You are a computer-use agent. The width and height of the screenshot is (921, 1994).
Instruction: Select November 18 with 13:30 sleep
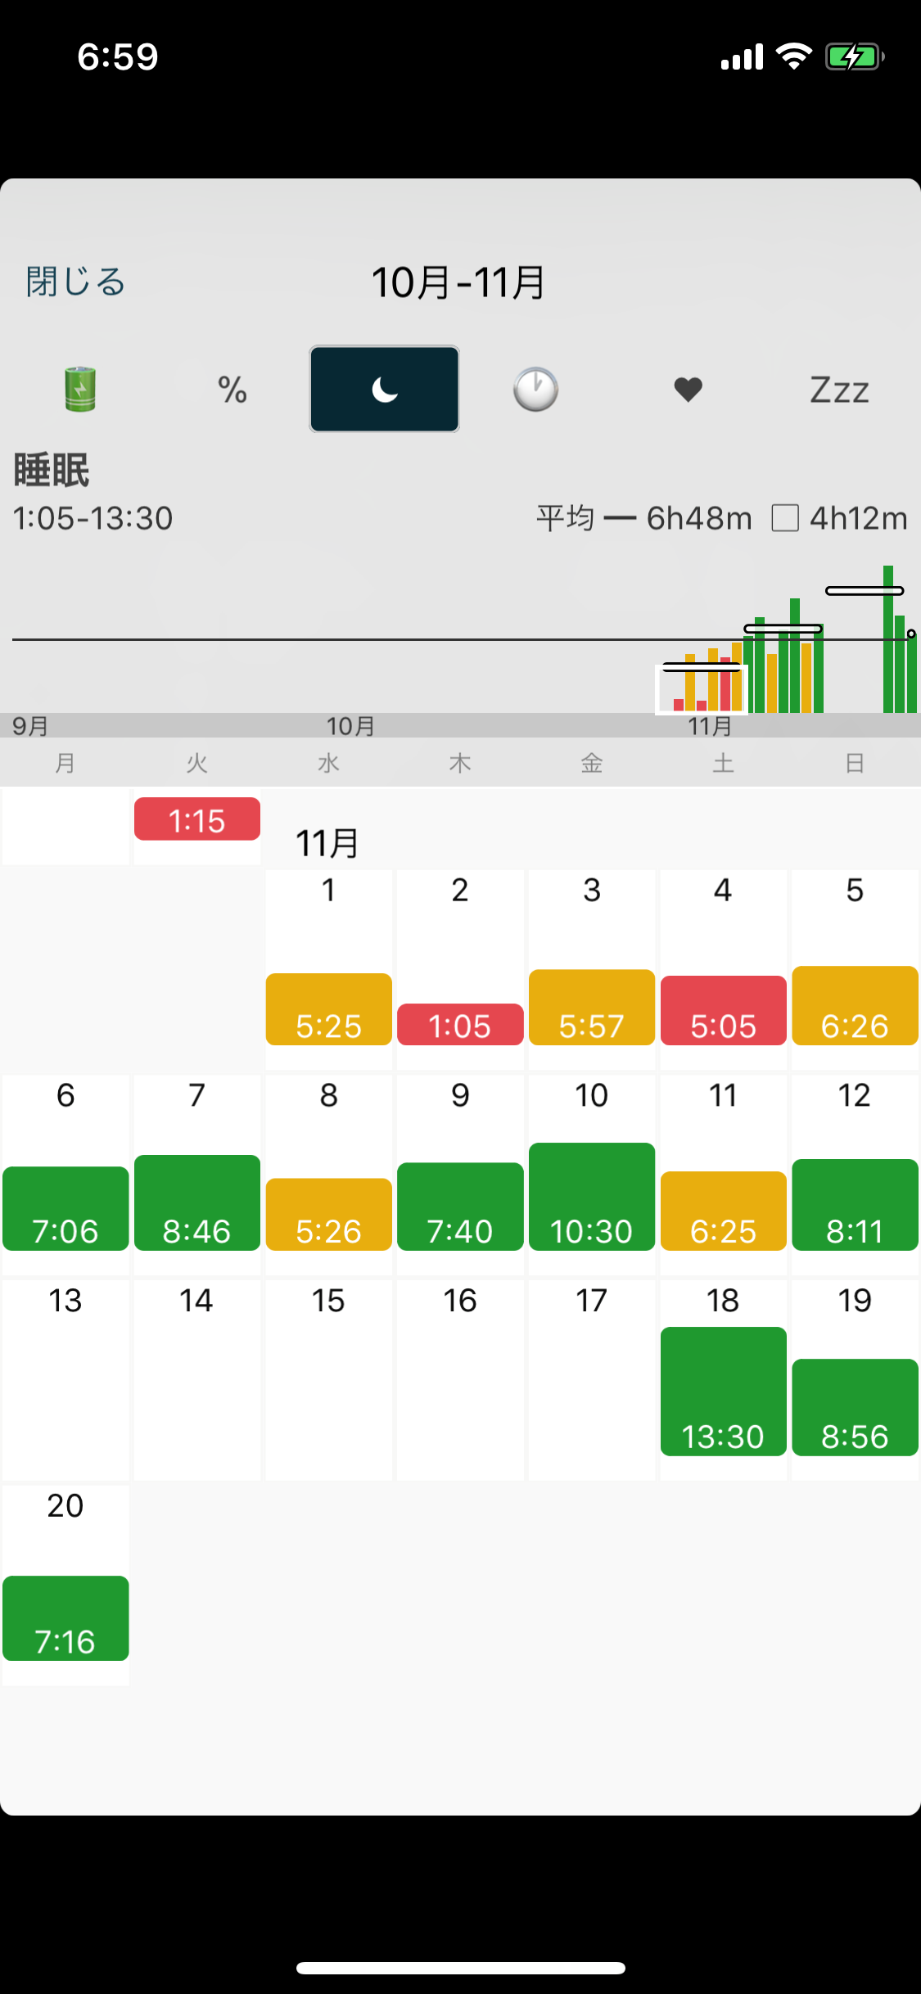723,1392
